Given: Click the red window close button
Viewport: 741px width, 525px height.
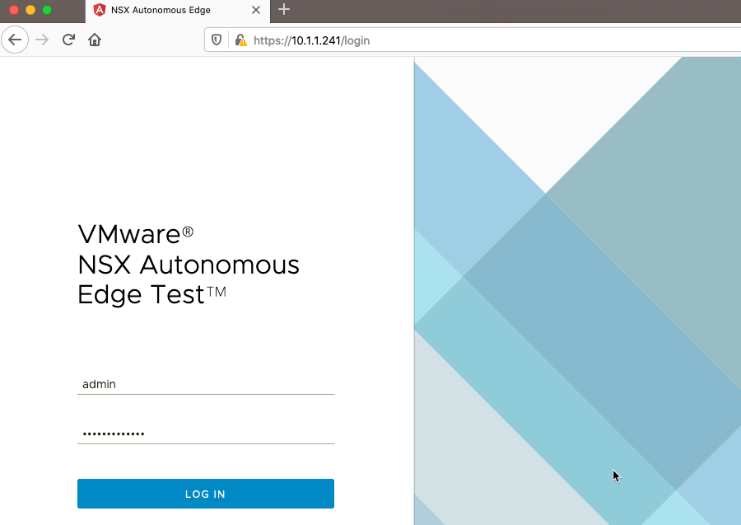Looking at the screenshot, I should (14, 10).
